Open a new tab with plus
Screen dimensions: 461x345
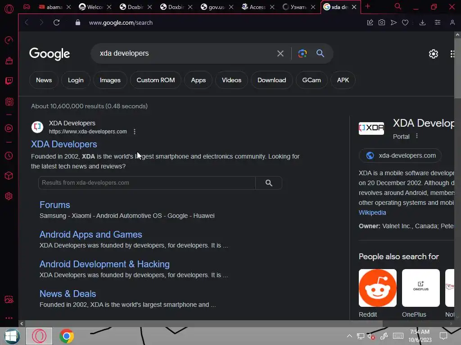(367, 6)
